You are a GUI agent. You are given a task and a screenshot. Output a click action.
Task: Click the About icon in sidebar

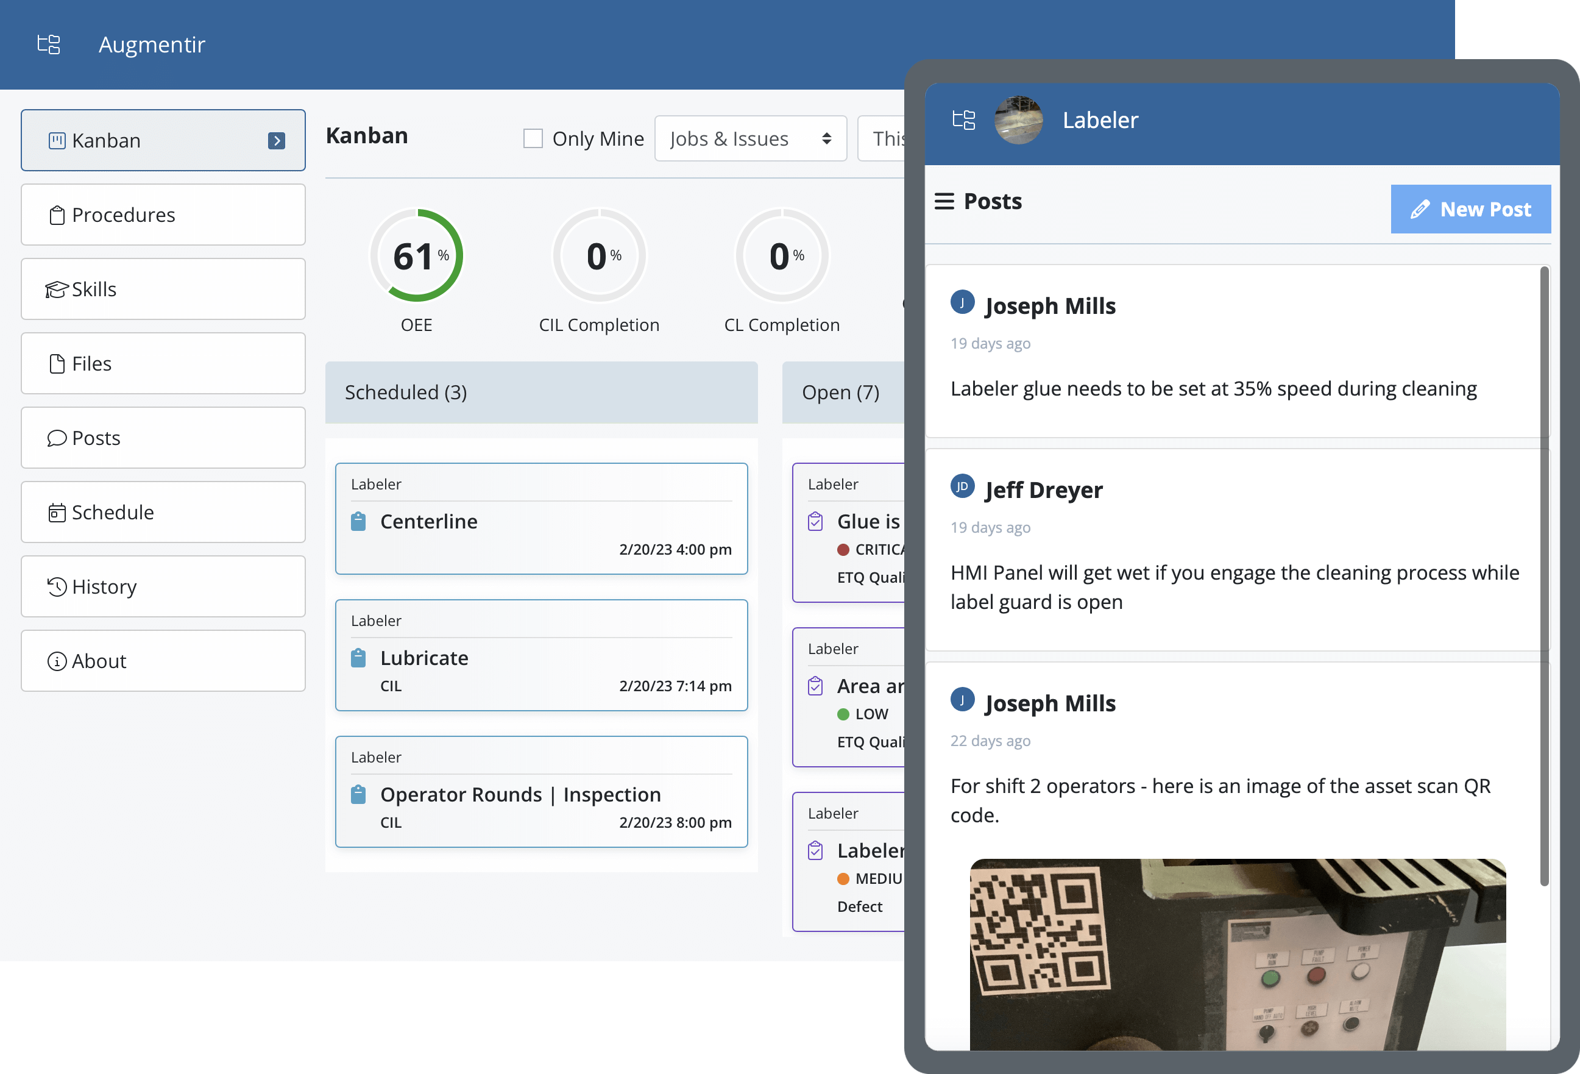pyautogui.click(x=56, y=661)
